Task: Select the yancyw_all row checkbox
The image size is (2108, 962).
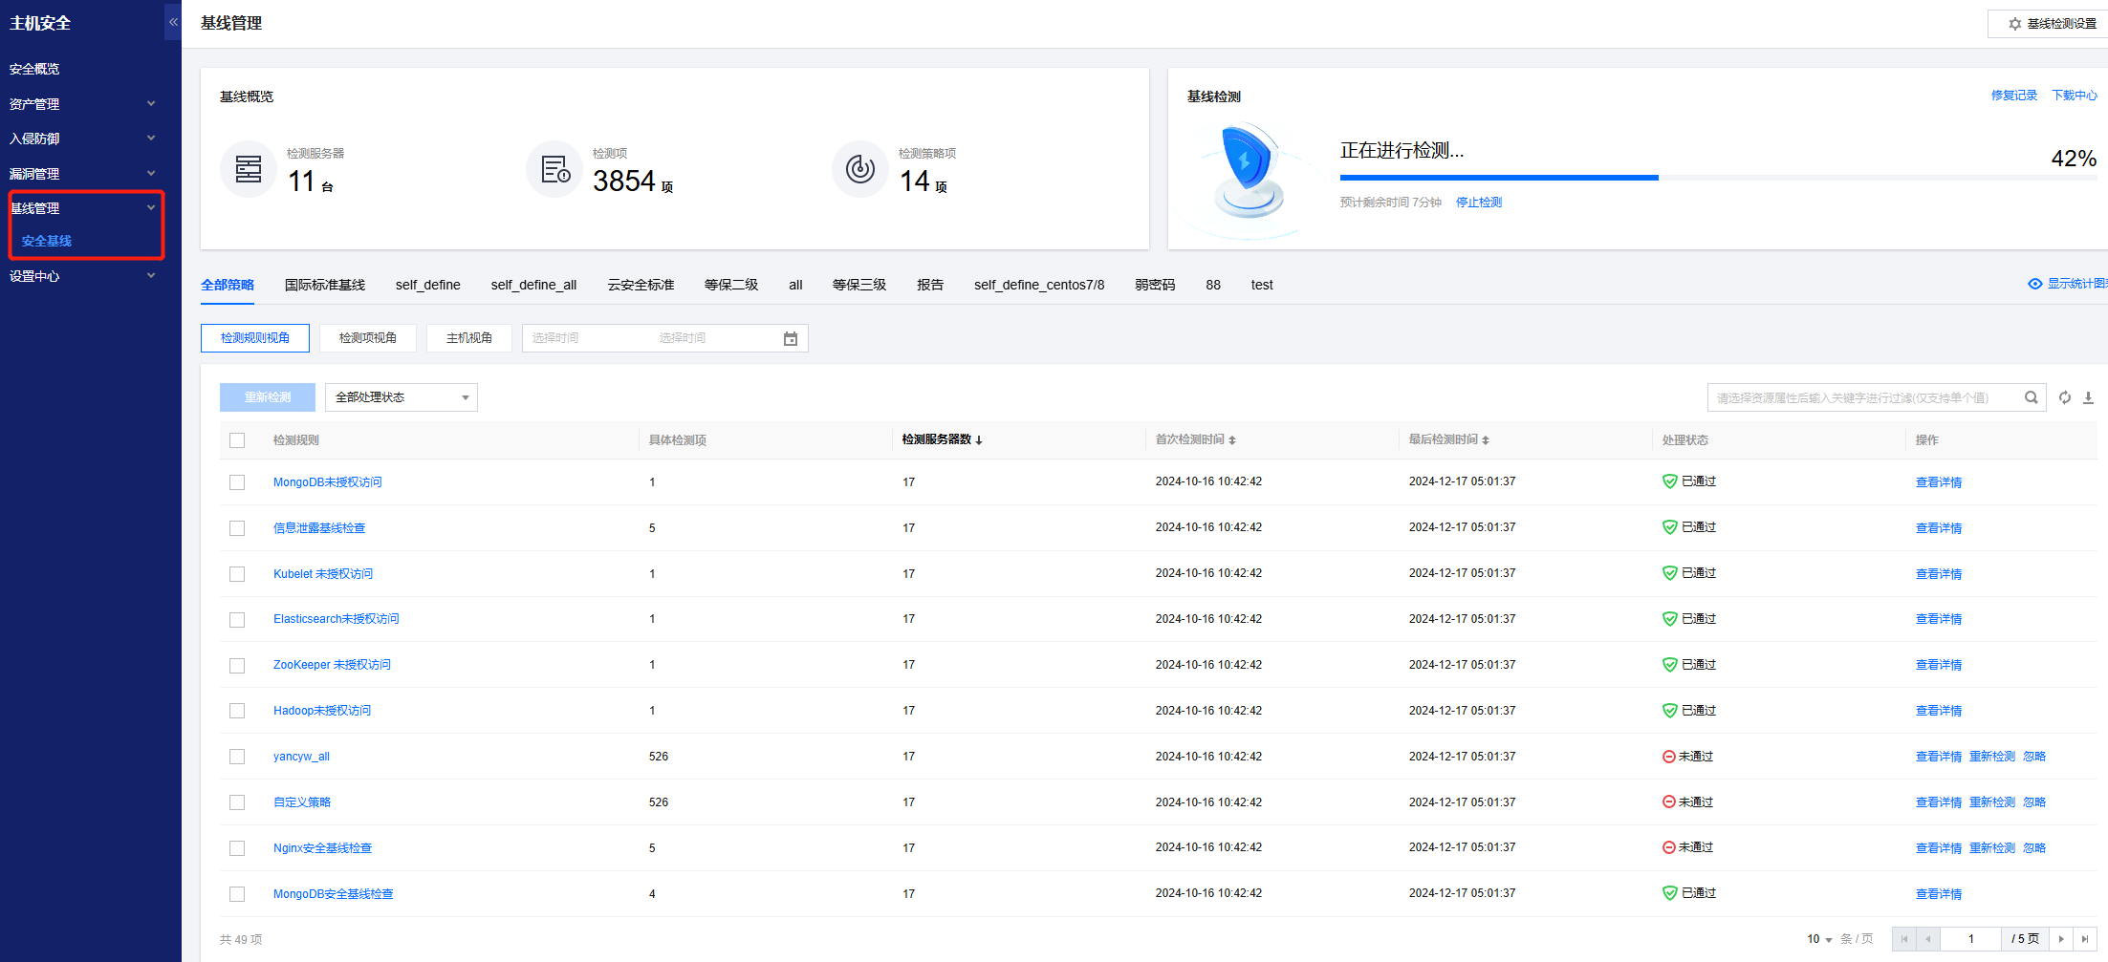Action: pyautogui.click(x=237, y=757)
